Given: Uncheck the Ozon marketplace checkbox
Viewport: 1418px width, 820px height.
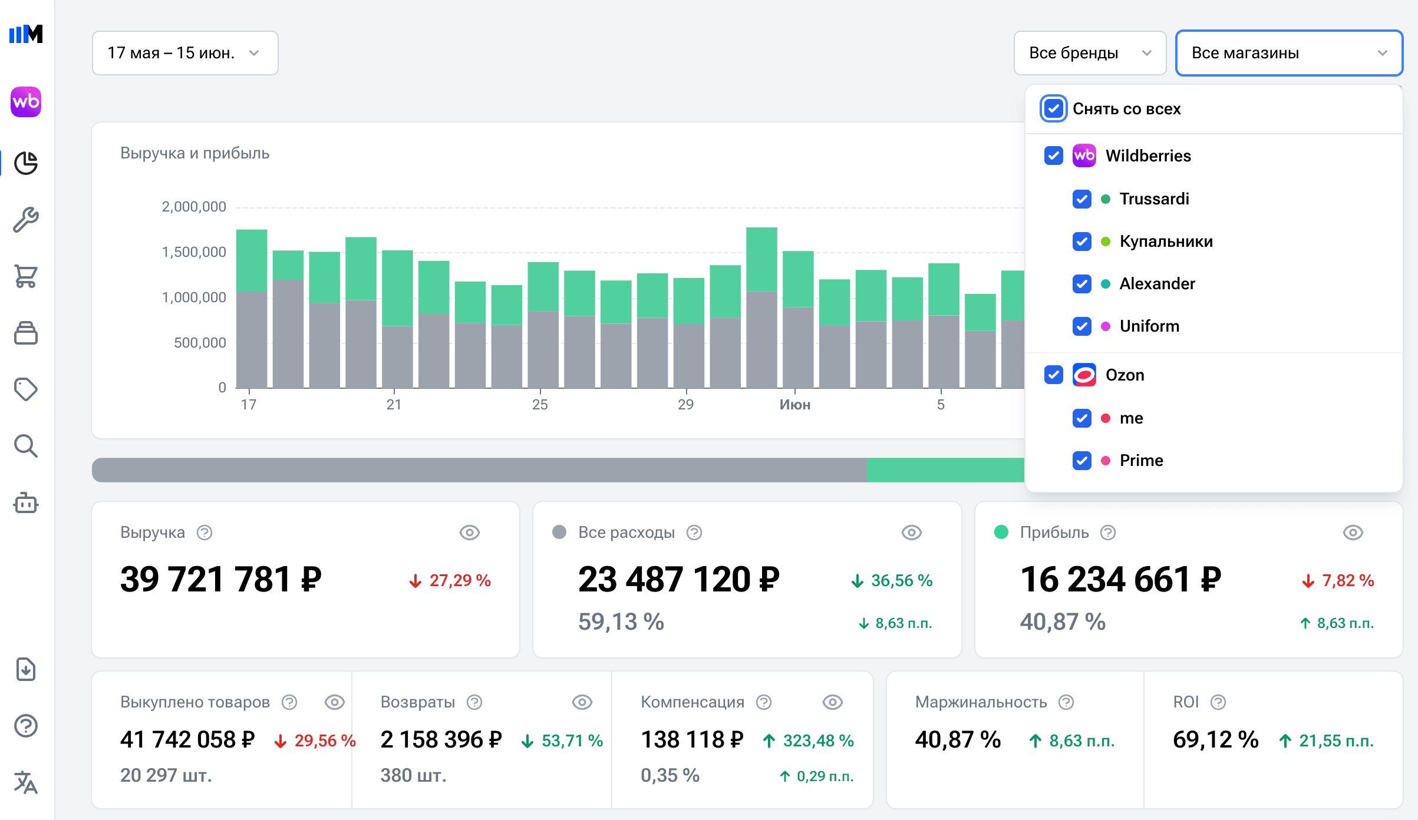Looking at the screenshot, I should coord(1053,375).
